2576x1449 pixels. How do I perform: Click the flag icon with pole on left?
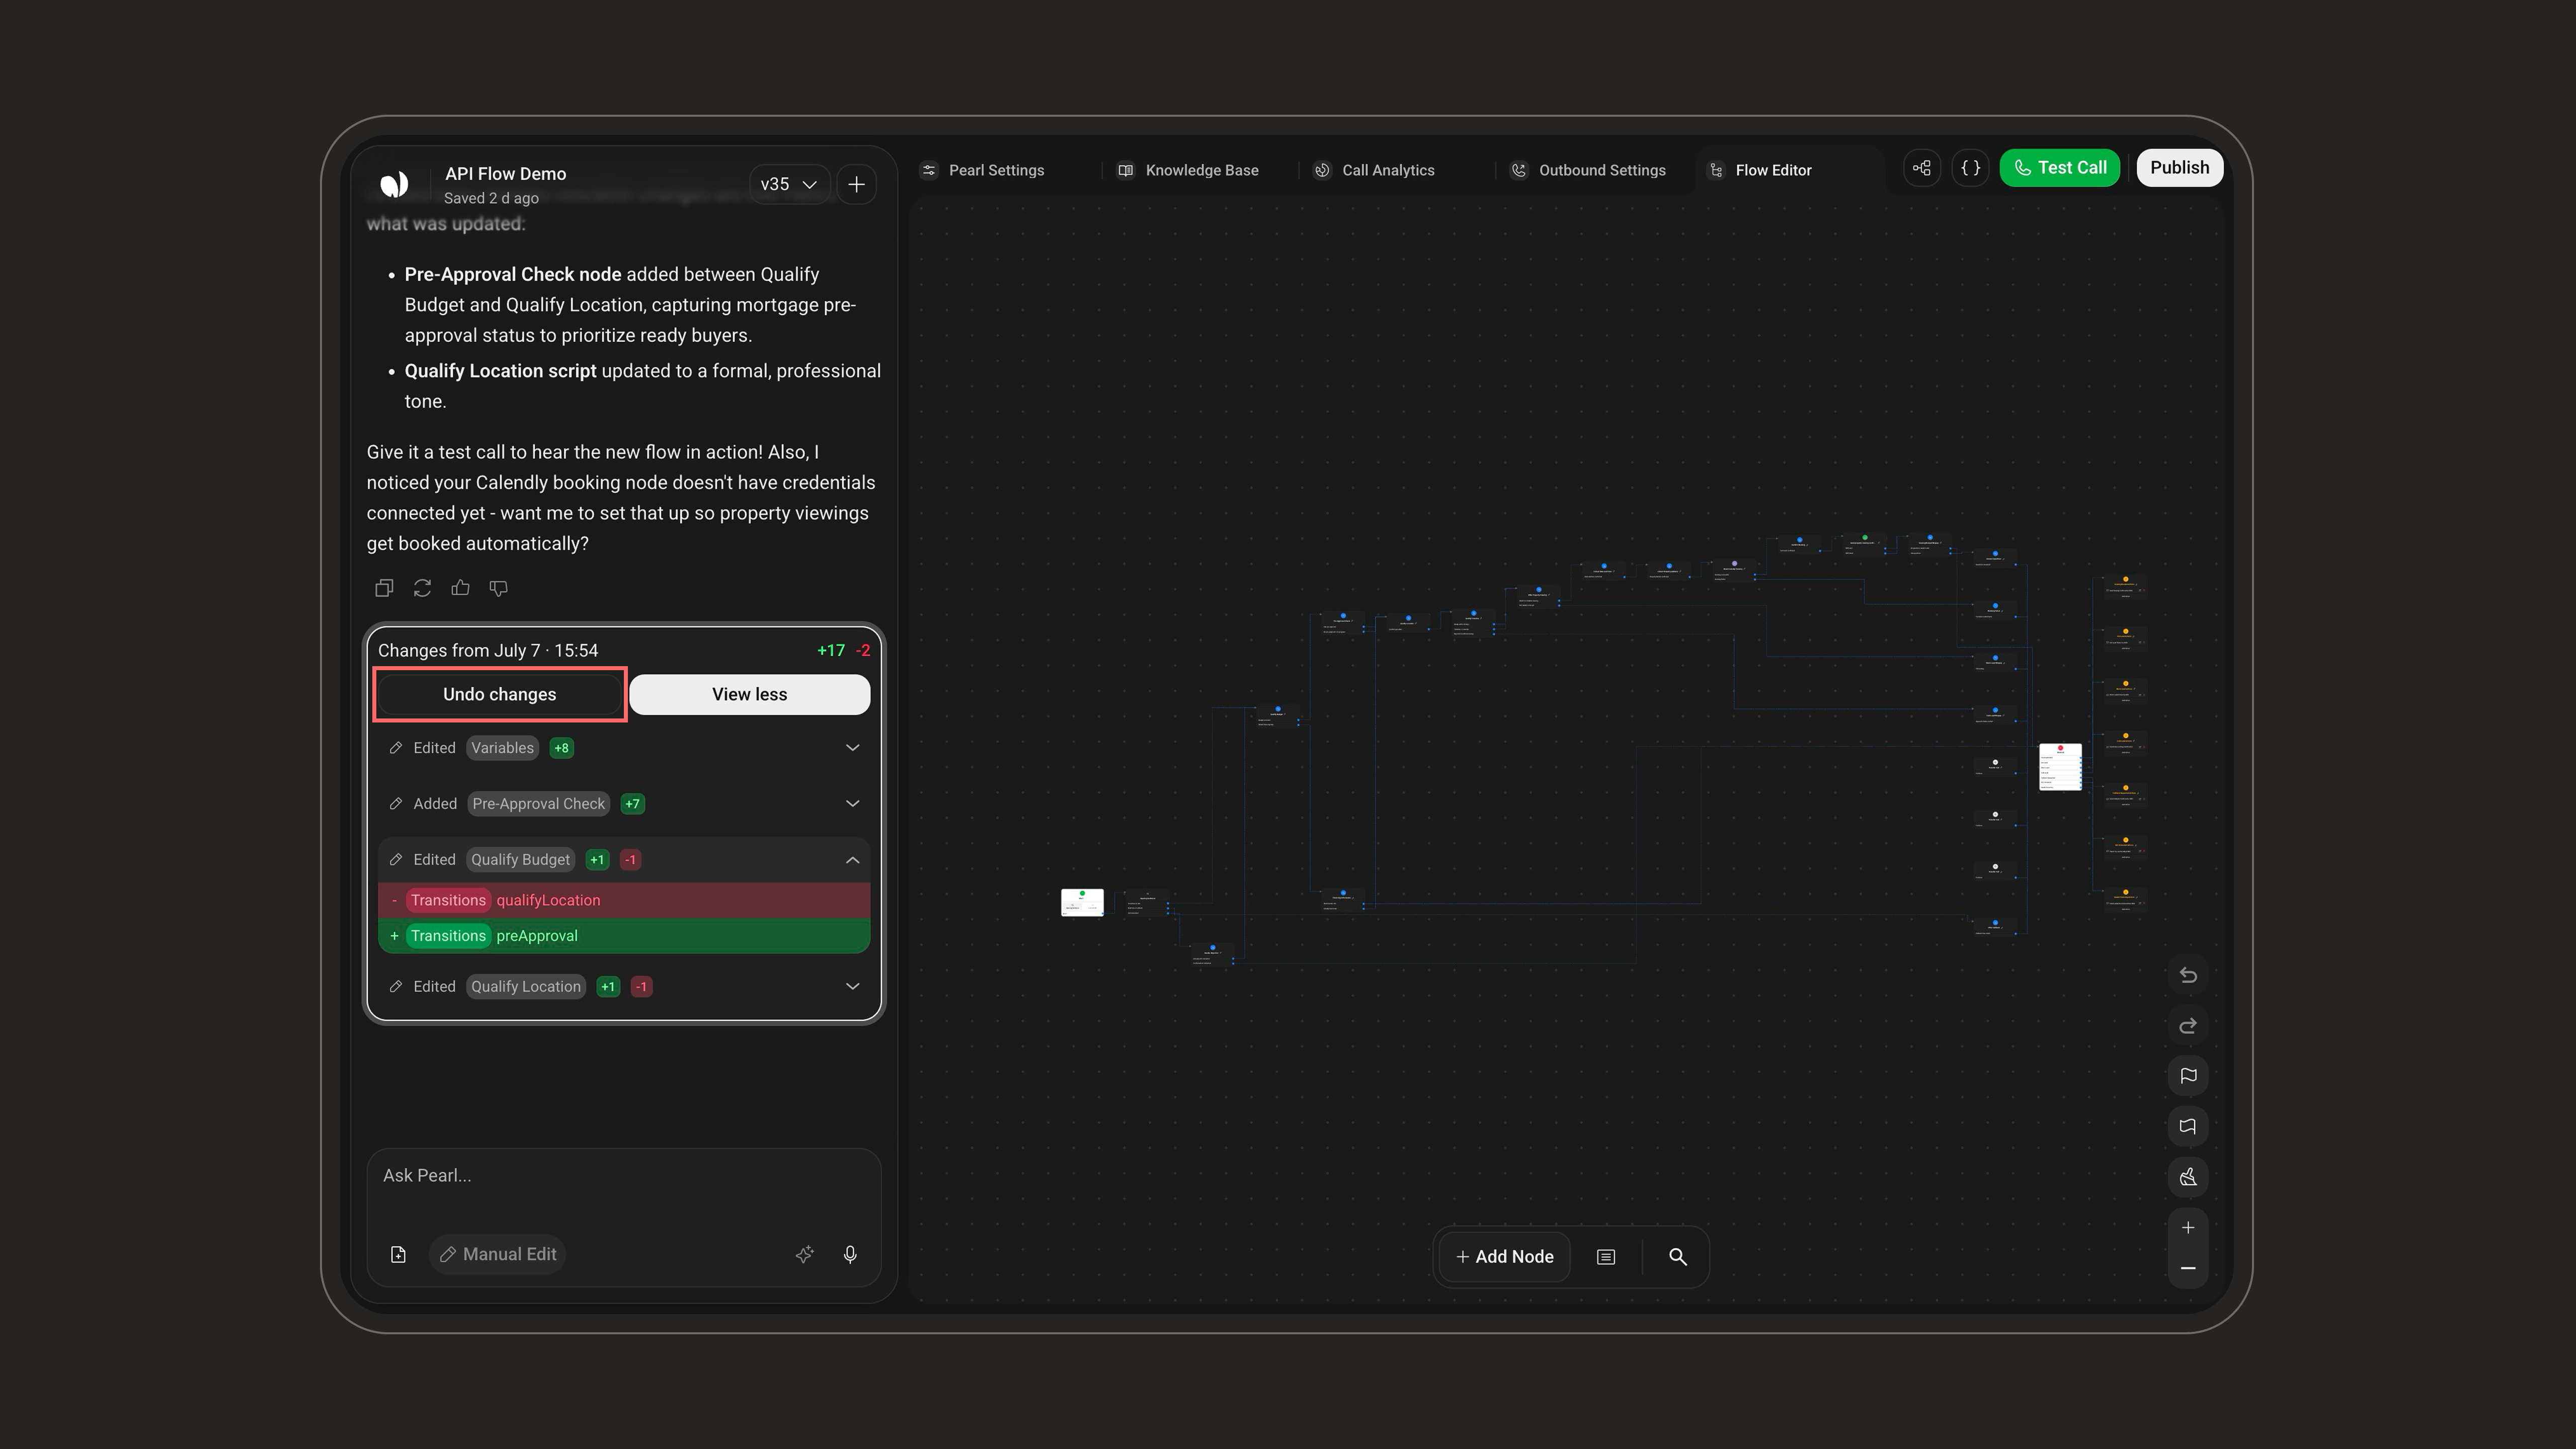(2188, 1076)
